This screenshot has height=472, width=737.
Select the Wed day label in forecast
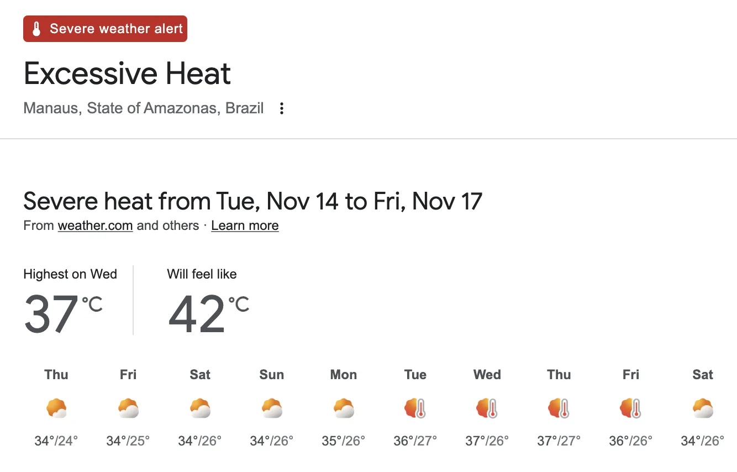(x=487, y=375)
